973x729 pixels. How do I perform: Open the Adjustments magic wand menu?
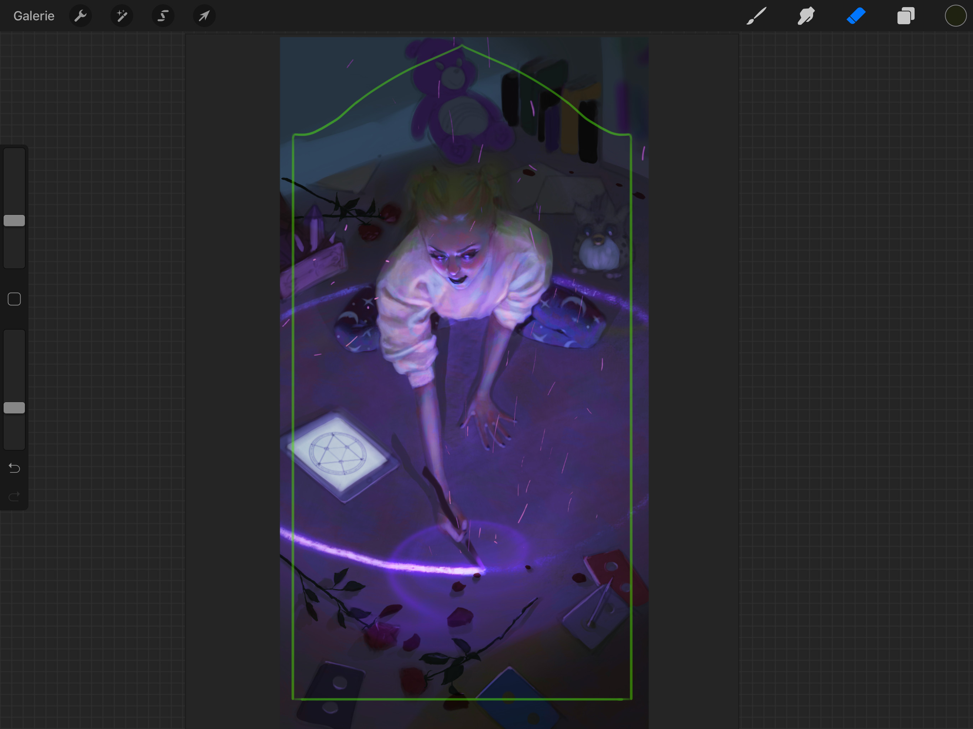click(x=122, y=16)
